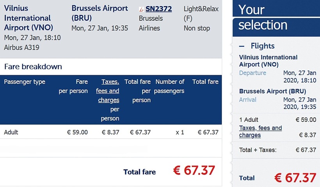Click the 1 Adult line in the sidebar
320x187 pixels.
(249, 120)
